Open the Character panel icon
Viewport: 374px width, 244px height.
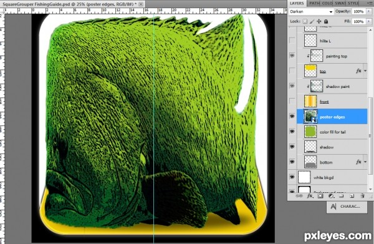[333, 207]
